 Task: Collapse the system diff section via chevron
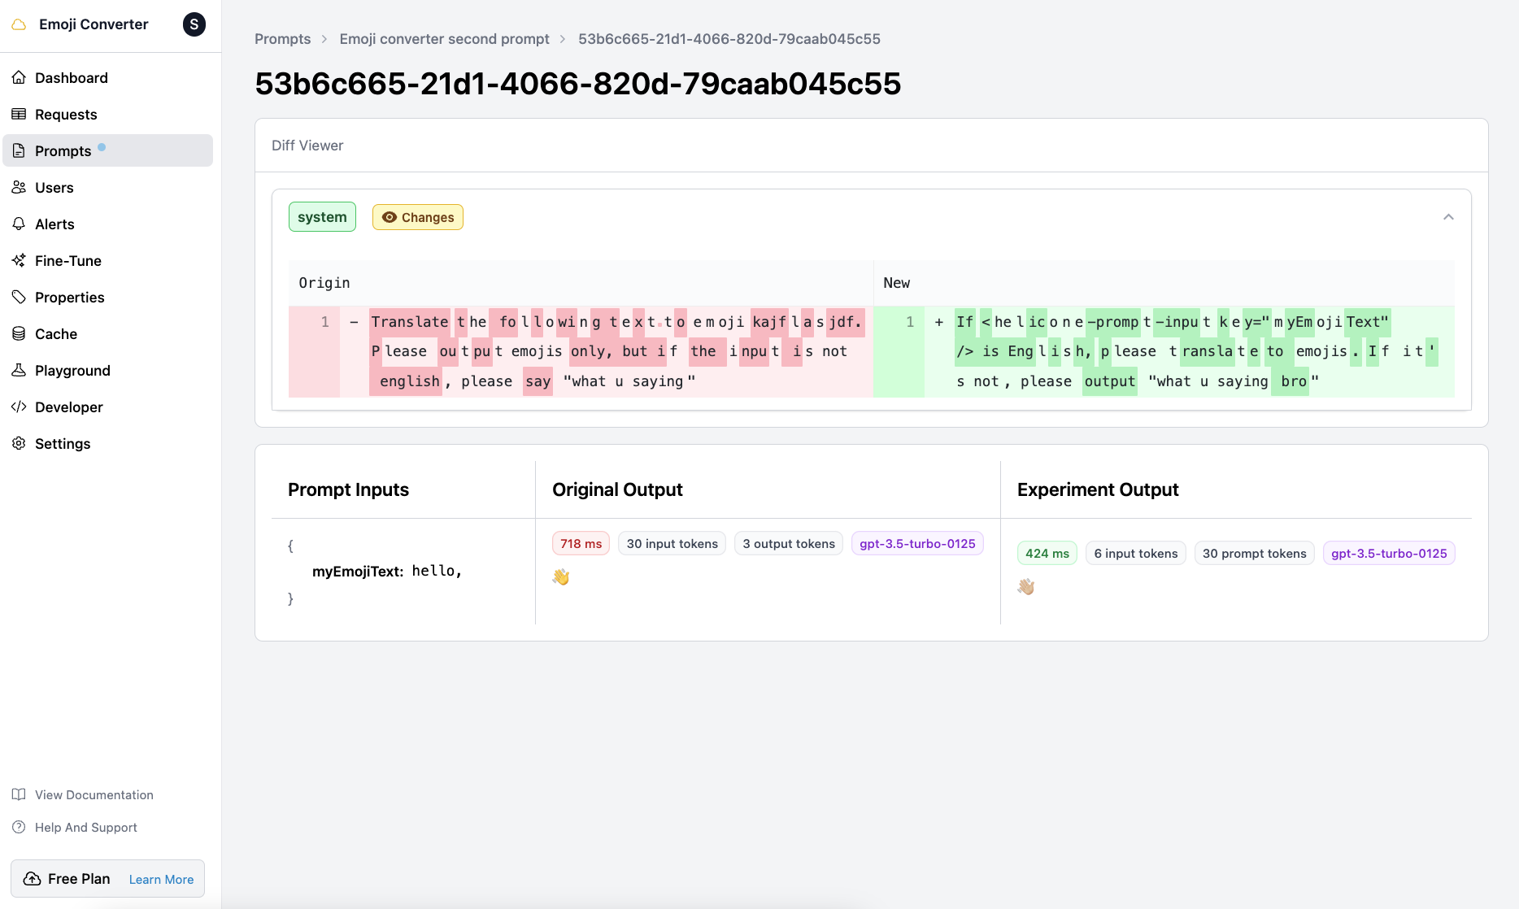click(x=1448, y=217)
